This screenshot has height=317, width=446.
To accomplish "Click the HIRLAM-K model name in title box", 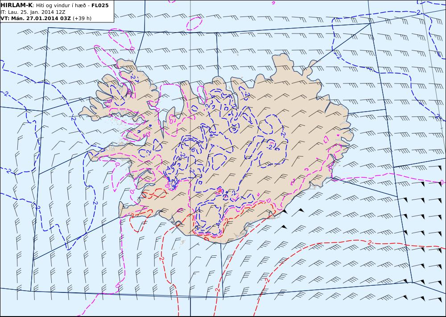I will point(17,5).
